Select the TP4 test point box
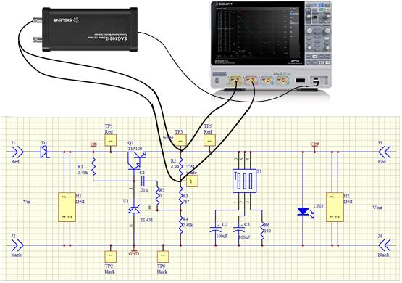Viewport: 402px width, 283px height. pyautogui.click(x=192, y=181)
